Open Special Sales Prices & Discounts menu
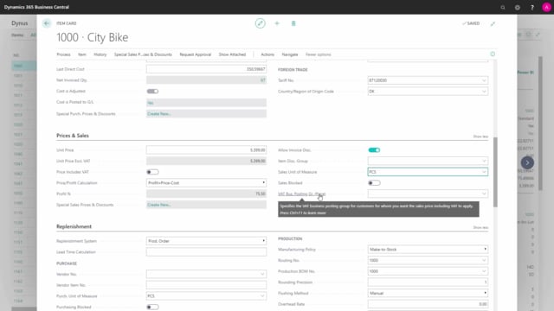This screenshot has width=554, height=311. click(143, 54)
